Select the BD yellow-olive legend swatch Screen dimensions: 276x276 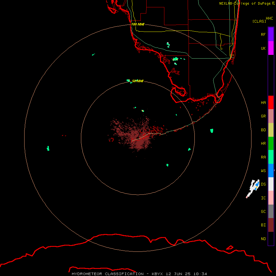271,130
